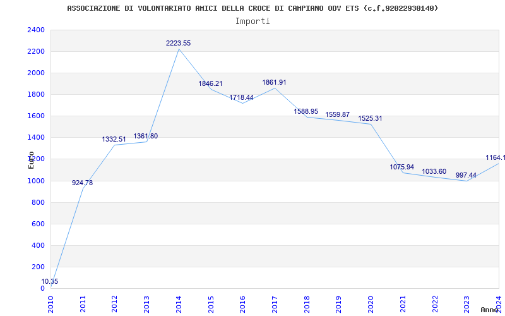
Task: Click the 1846.21 data label
Action: (x=210, y=83)
